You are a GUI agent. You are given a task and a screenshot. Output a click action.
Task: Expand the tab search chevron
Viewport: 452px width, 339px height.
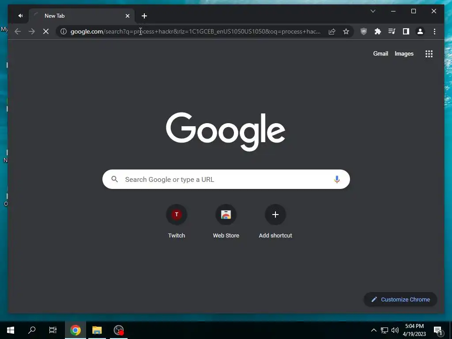pos(373,11)
